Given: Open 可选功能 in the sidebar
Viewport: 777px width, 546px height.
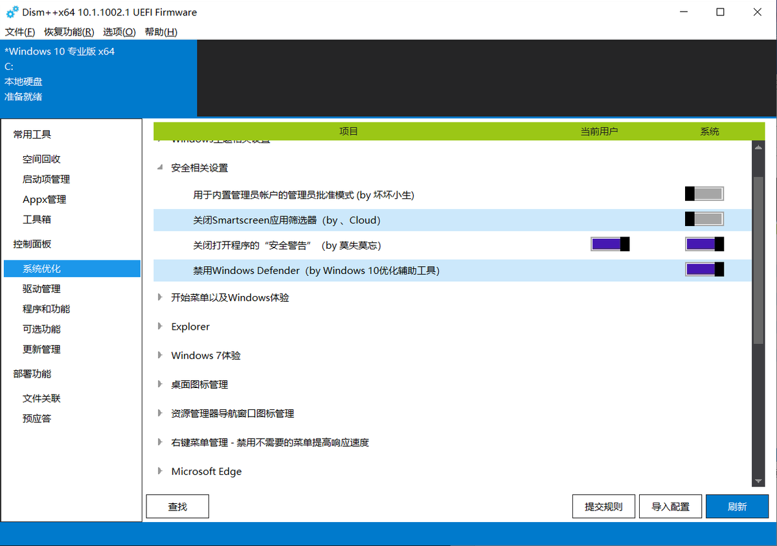Looking at the screenshot, I should pos(41,329).
